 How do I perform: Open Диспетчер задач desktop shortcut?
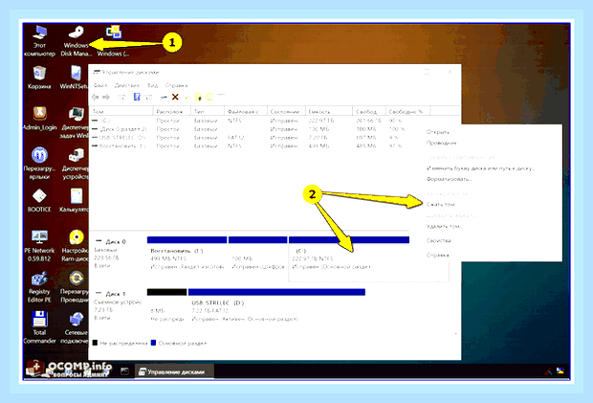pos(75,123)
